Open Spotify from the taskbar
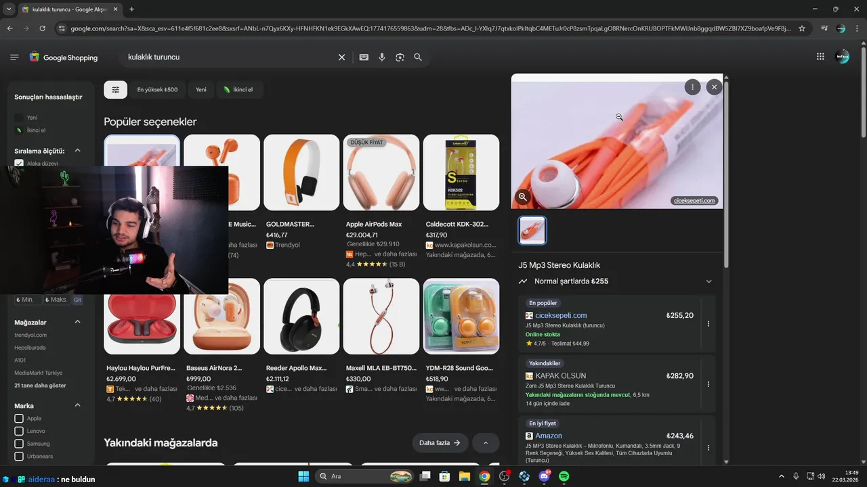867x487 pixels. [564, 476]
